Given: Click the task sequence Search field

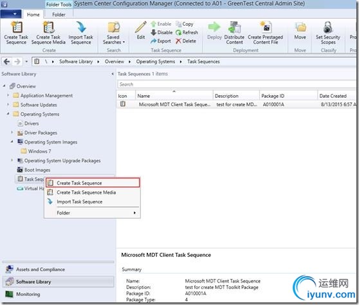Looking at the screenshot, I should pos(237,84).
